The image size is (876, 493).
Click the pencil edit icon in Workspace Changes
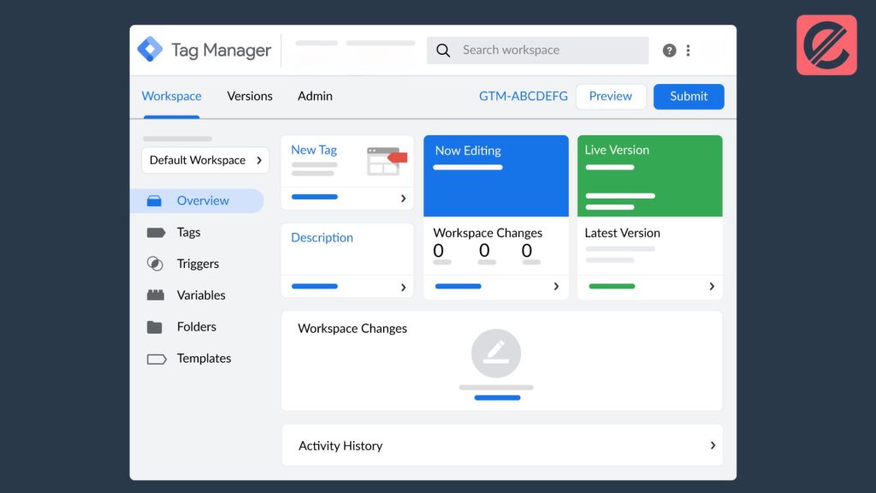[496, 353]
